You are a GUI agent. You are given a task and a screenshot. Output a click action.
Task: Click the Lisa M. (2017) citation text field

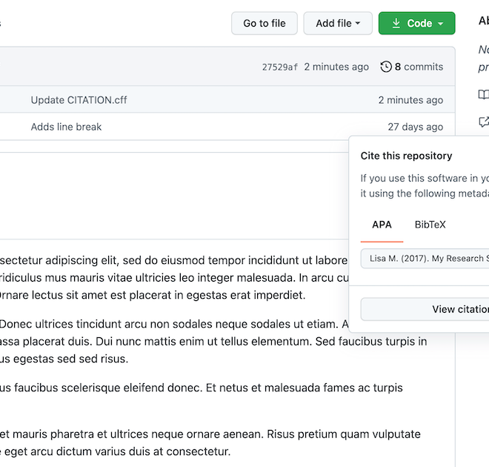point(425,258)
